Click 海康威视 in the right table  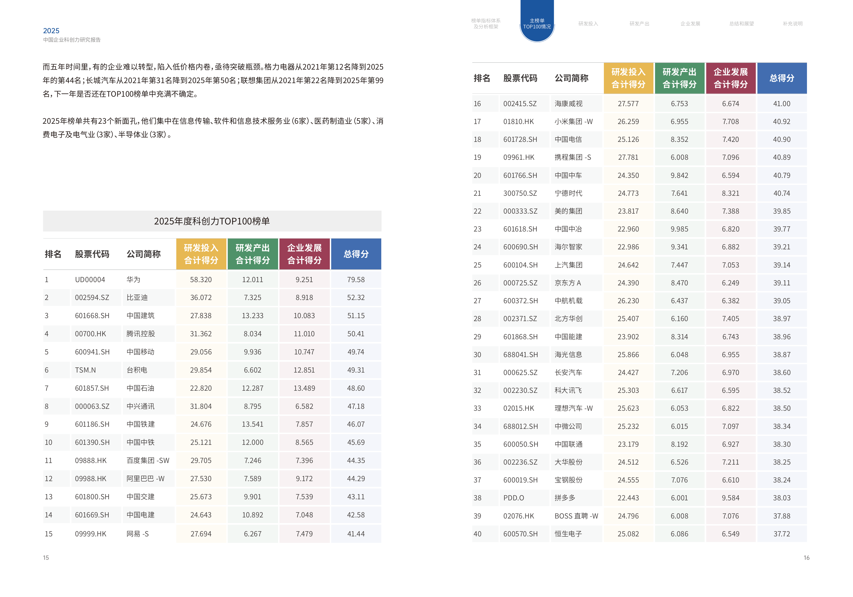click(568, 104)
